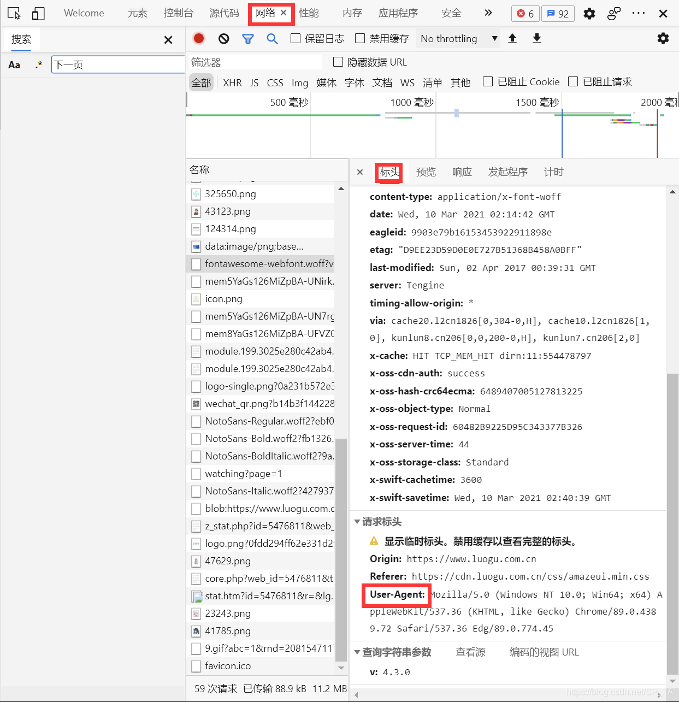Select the favicon.ico request in the list
Image resolution: width=679 pixels, height=702 pixels.
[x=228, y=666]
